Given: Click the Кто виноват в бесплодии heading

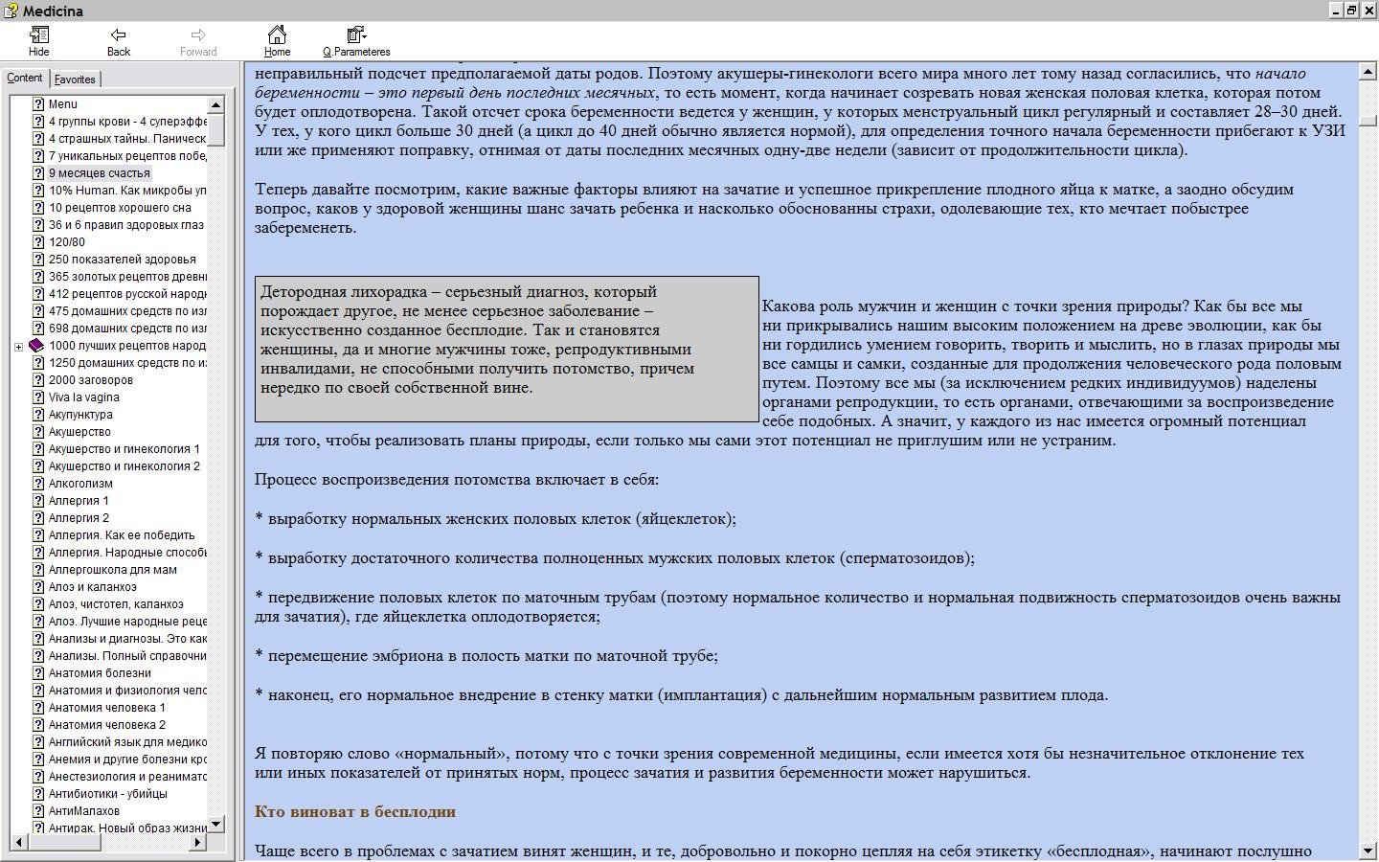Looking at the screenshot, I should (355, 812).
